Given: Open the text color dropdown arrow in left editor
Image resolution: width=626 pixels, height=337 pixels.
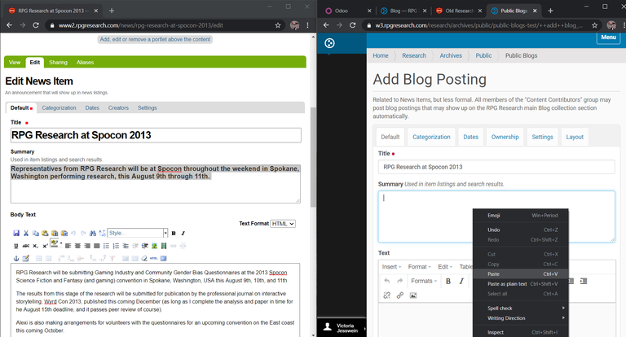Looking at the screenshot, I should click(x=61, y=243).
